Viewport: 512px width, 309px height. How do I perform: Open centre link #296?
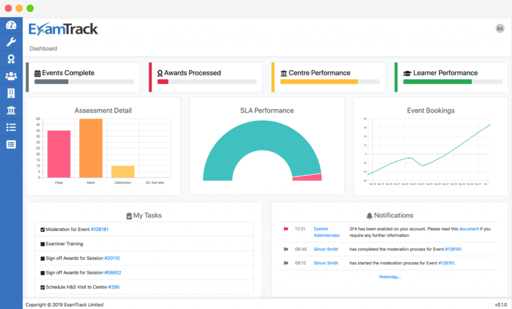[114, 287]
